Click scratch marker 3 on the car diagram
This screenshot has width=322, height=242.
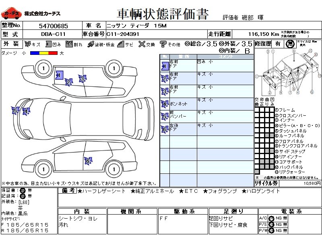tap(83, 79)
